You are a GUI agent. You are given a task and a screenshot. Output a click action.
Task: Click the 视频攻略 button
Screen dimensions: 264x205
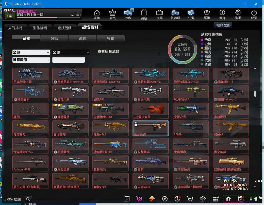pos(223,25)
